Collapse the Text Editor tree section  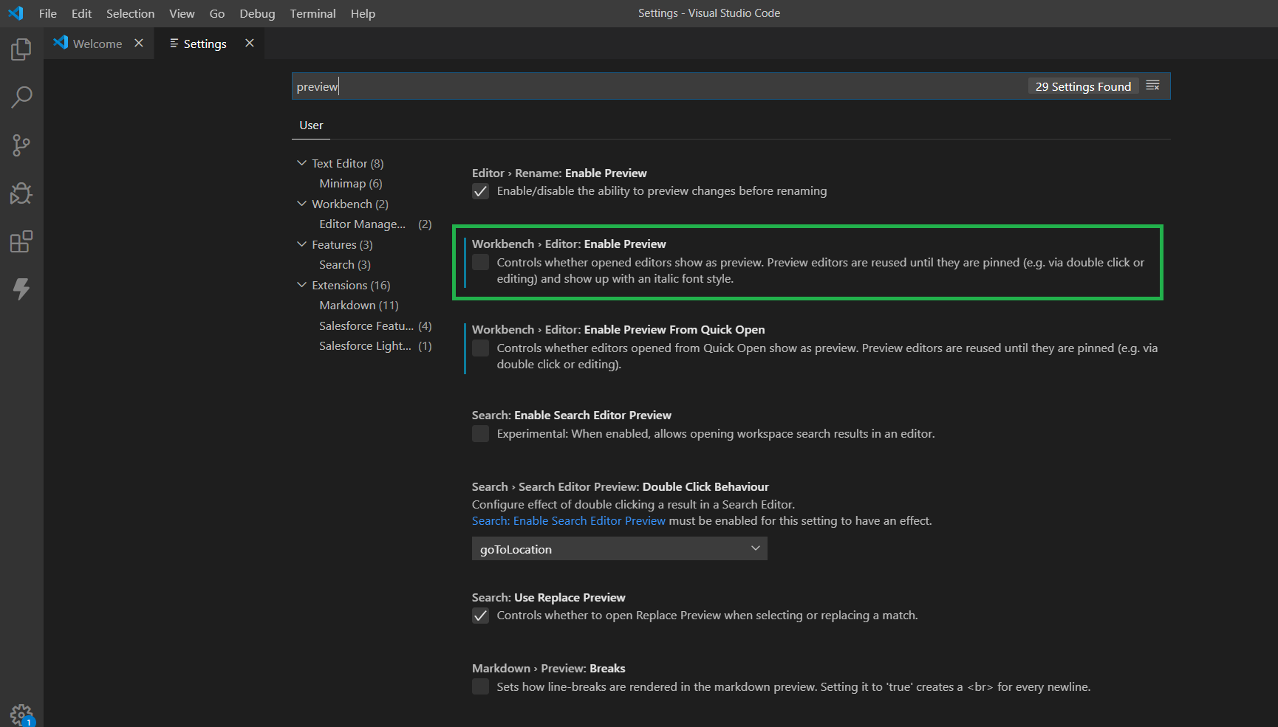coord(302,163)
